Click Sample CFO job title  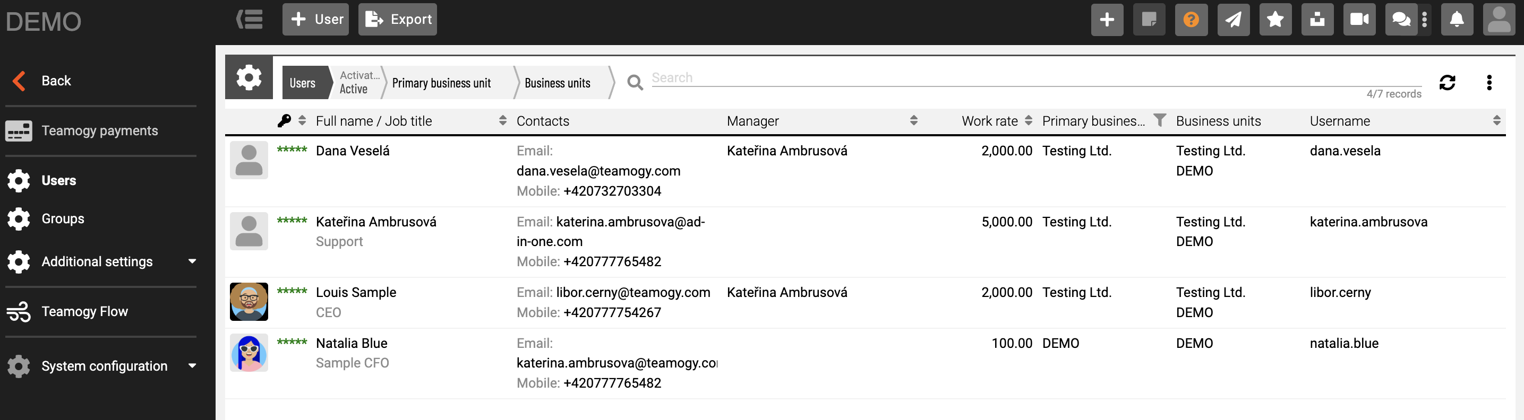(352, 363)
